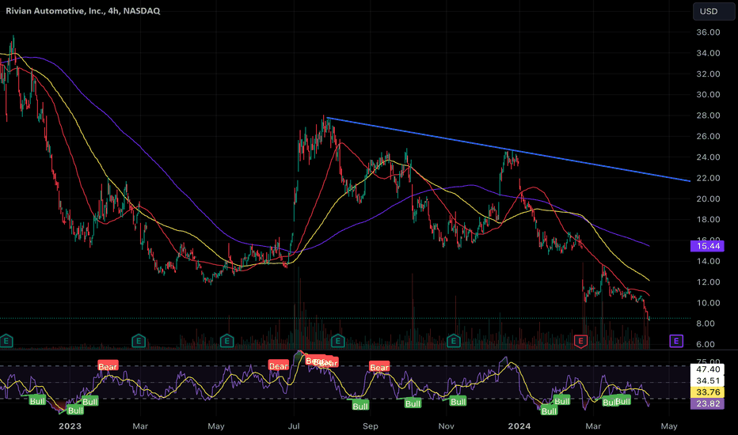Click the 36.00 price axis label
Viewport: 738px width, 435px height.
click(708, 32)
